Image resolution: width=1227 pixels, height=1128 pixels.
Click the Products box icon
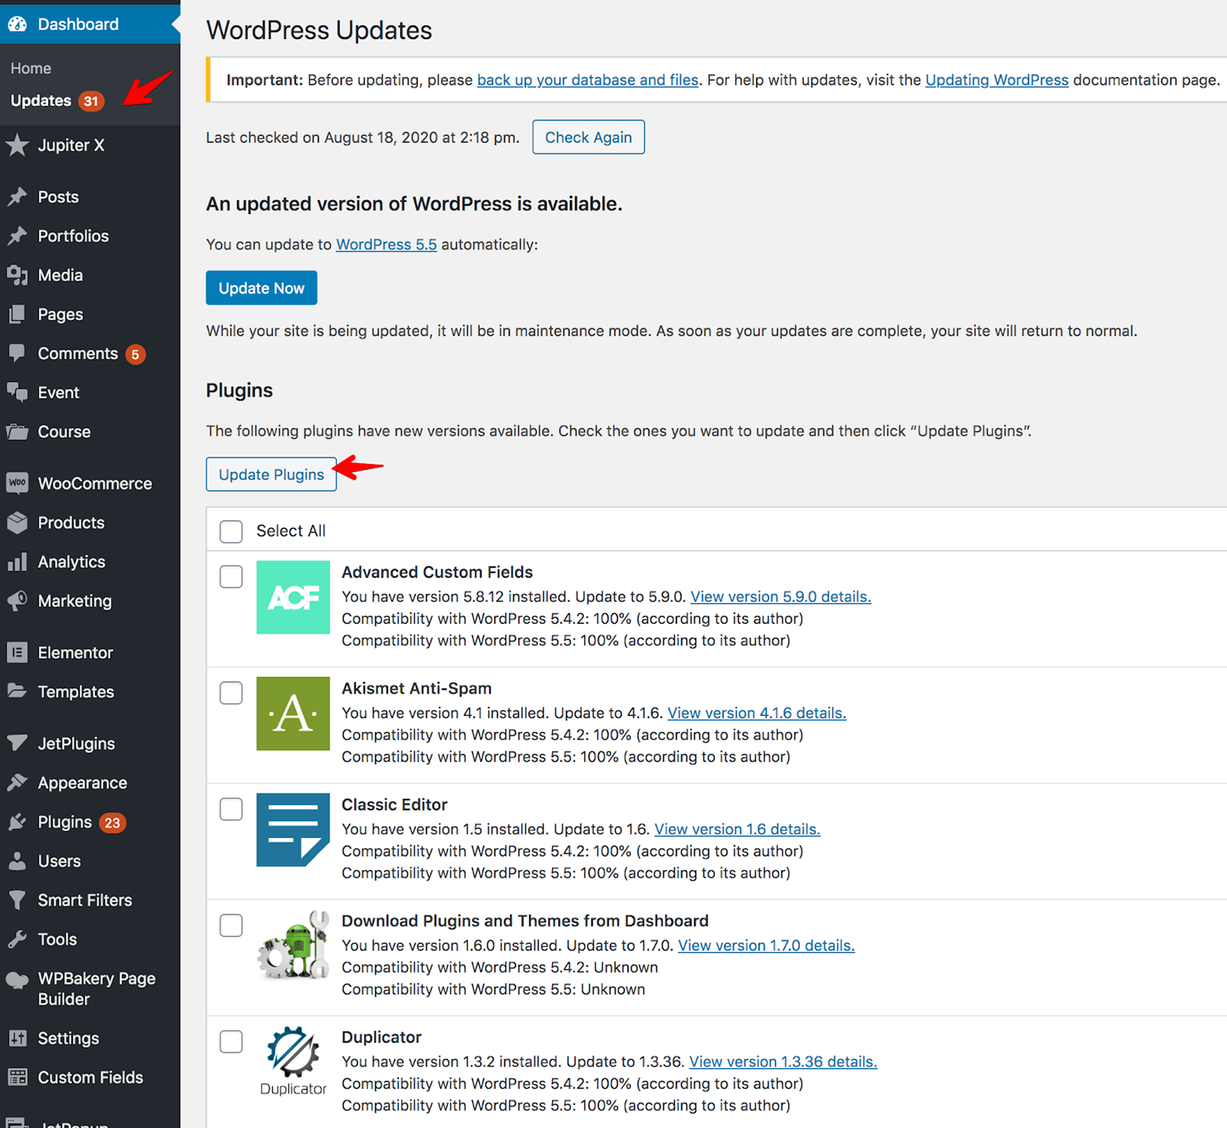click(x=18, y=523)
